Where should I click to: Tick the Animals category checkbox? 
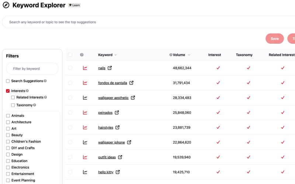coord(8,116)
